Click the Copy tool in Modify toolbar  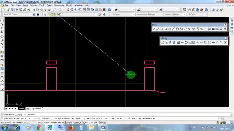pyautogui.click(x=166, y=43)
